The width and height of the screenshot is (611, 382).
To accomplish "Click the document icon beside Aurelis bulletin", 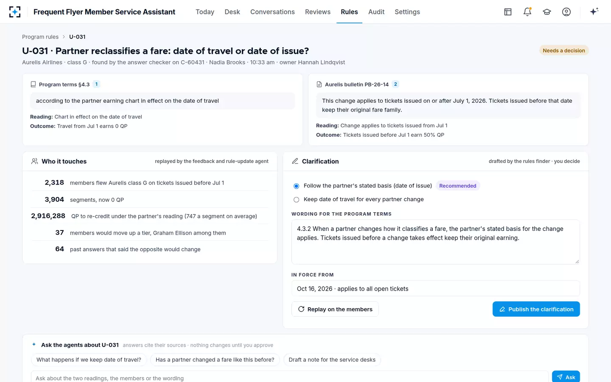I will pos(319,84).
